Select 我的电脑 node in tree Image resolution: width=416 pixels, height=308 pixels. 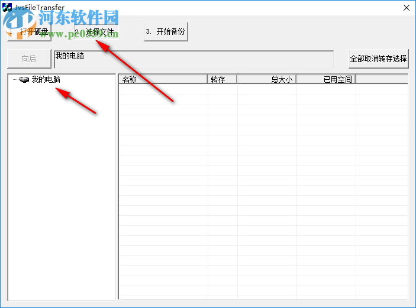coord(46,79)
